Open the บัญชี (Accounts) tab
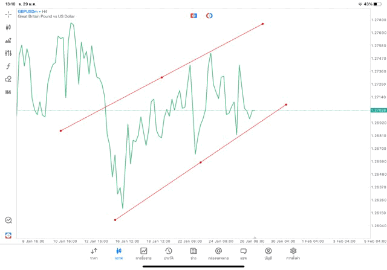Viewport: 387px width, 270px height. coord(268,253)
